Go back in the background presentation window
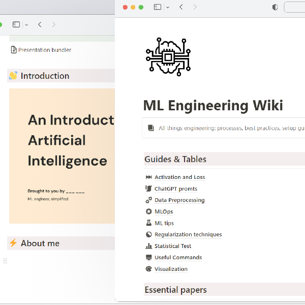 pos(40,24)
